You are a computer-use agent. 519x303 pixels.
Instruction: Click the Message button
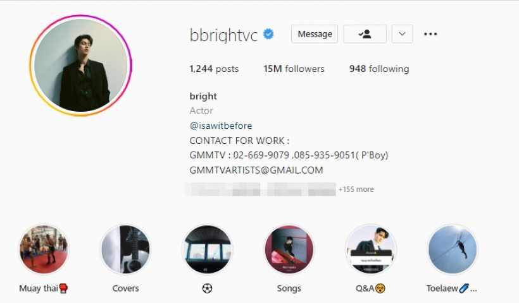coord(315,34)
